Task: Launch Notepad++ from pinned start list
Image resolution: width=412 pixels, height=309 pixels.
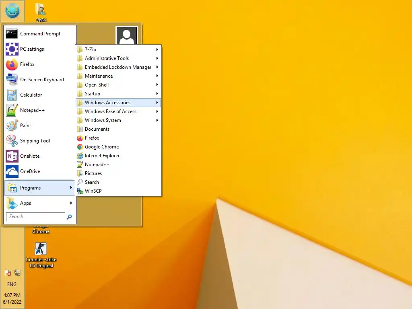Action: point(40,110)
